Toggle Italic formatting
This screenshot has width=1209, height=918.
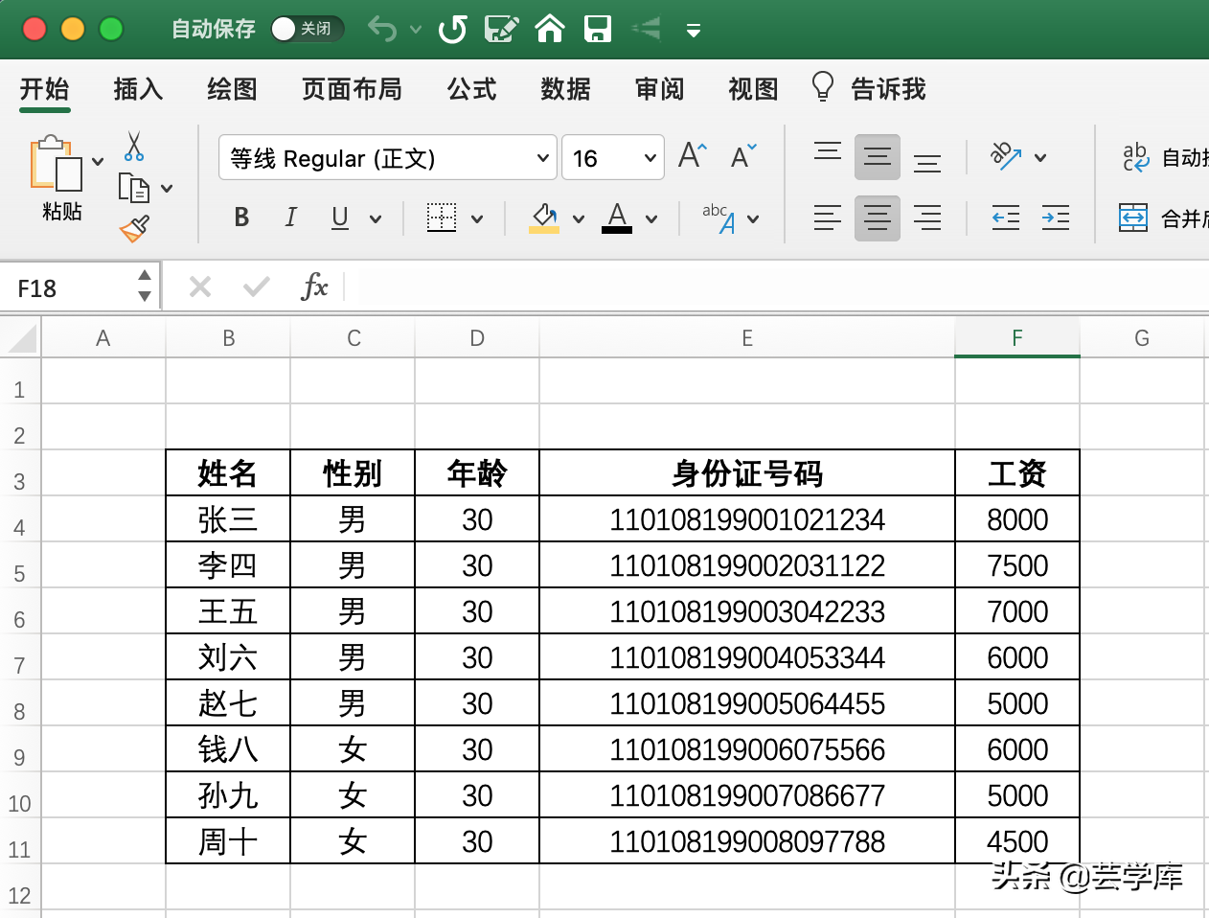point(291,218)
